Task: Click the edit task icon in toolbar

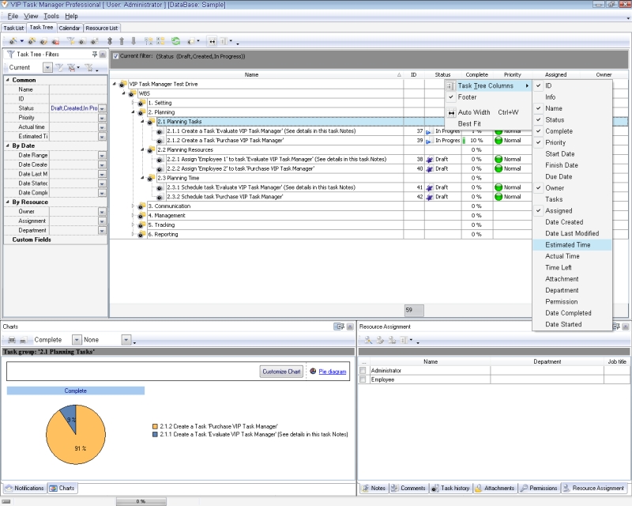Action: 43,41
